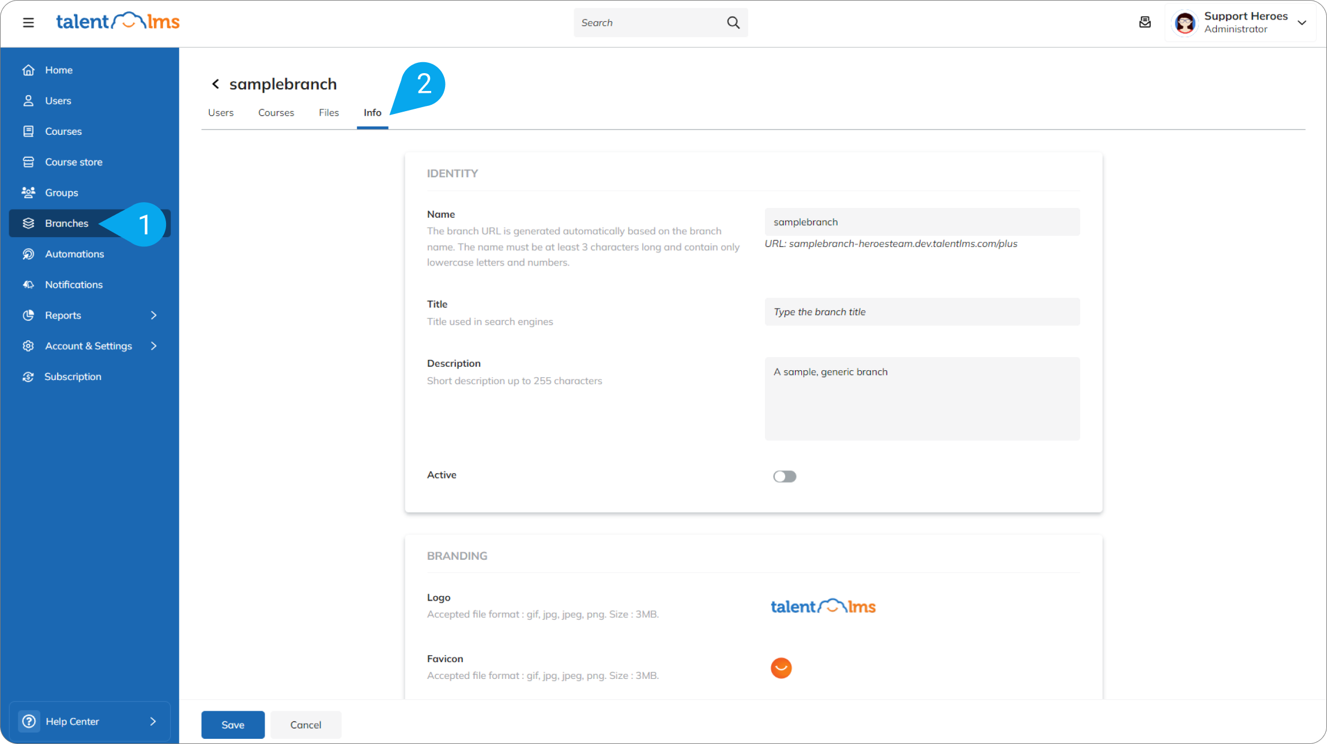Expand the Help Center chevron
The height and width of the screenshot is (744, 1327).
click(x=153, y=721)
